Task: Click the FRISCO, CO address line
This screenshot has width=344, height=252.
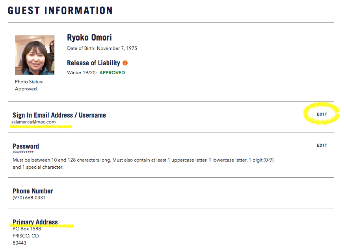Action: (x=26, y=236)
